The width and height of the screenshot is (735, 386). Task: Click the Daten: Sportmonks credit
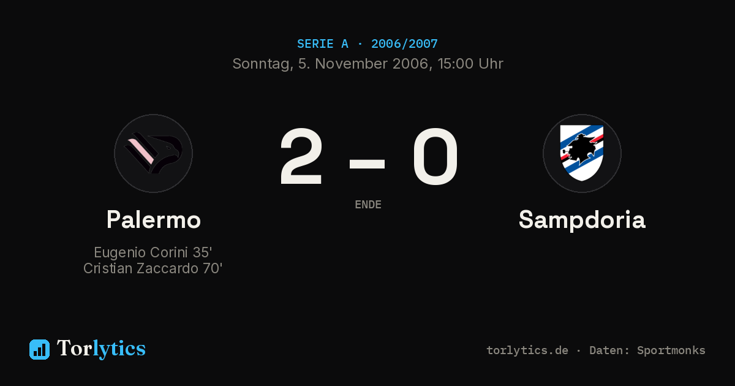tap(647, 350)
